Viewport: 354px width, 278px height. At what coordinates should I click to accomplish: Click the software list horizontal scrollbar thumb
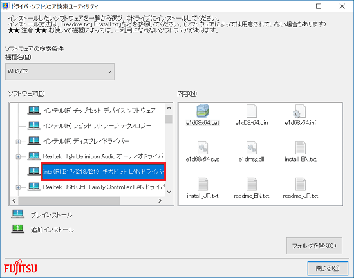click(x=69, y=201)
